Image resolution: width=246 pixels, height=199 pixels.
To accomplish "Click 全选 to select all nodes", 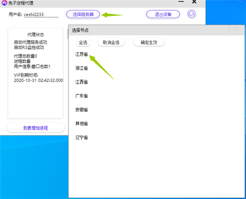I will tap(83, 42).
